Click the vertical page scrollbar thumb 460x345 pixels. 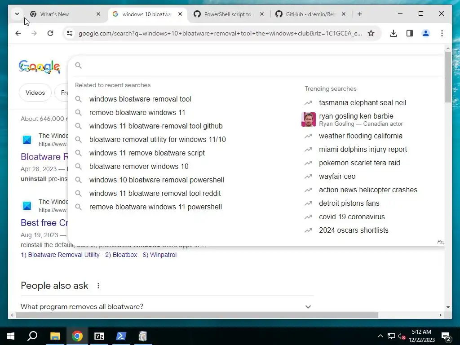coord(448,77)
